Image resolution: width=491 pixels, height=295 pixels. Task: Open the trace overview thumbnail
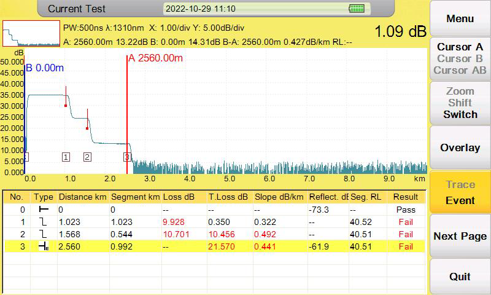pyautogui.click(x=31, y=34)
